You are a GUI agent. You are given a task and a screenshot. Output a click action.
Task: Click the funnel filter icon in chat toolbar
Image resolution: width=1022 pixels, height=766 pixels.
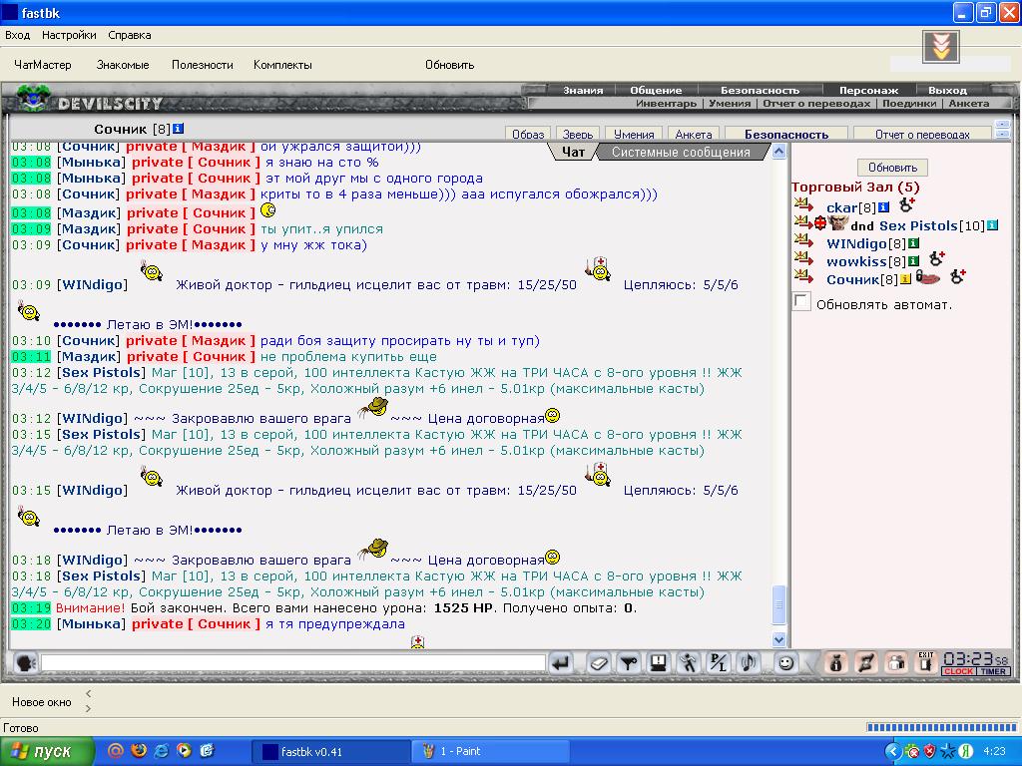[629, 663]
